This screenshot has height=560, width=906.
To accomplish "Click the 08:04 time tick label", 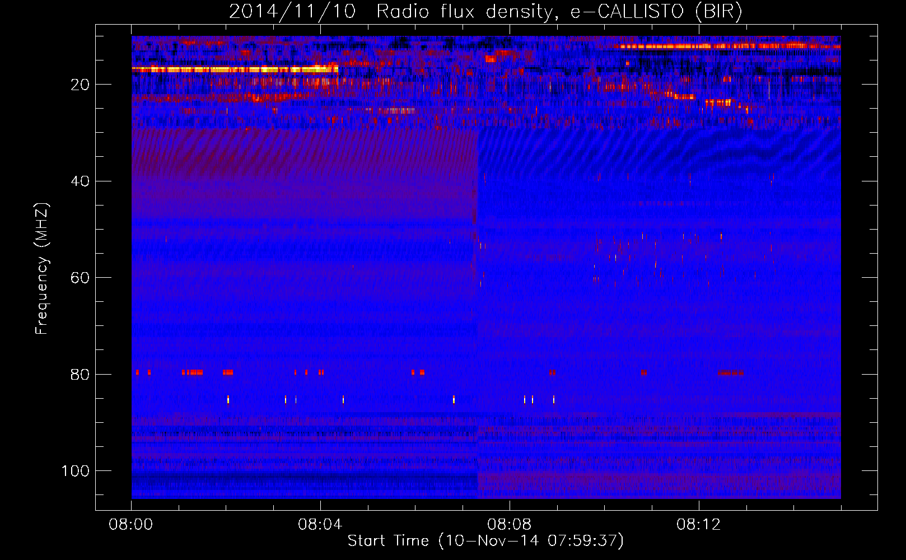I will click(320, 525).
